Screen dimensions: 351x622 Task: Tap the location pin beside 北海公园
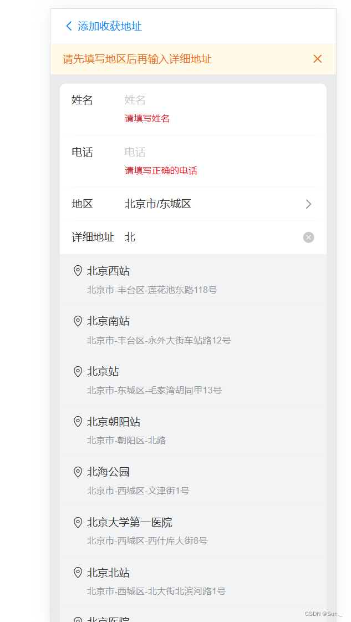coord(78,472)
